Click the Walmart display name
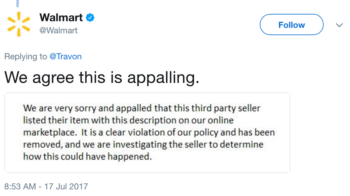 point(61,18)
